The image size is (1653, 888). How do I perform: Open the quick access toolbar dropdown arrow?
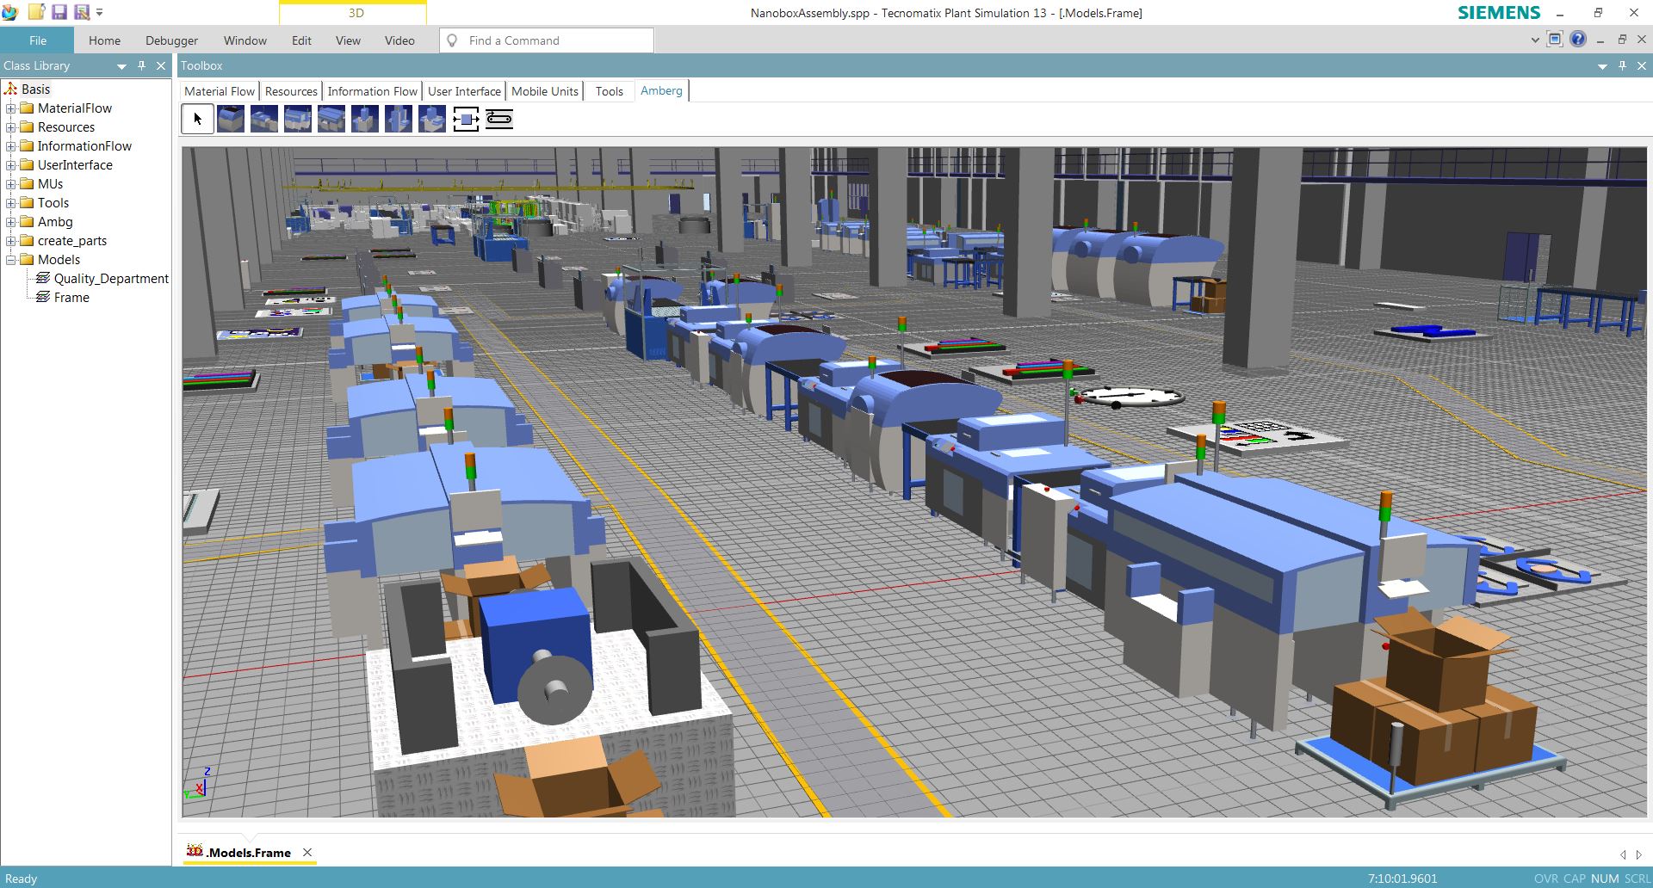coord(100,12)
